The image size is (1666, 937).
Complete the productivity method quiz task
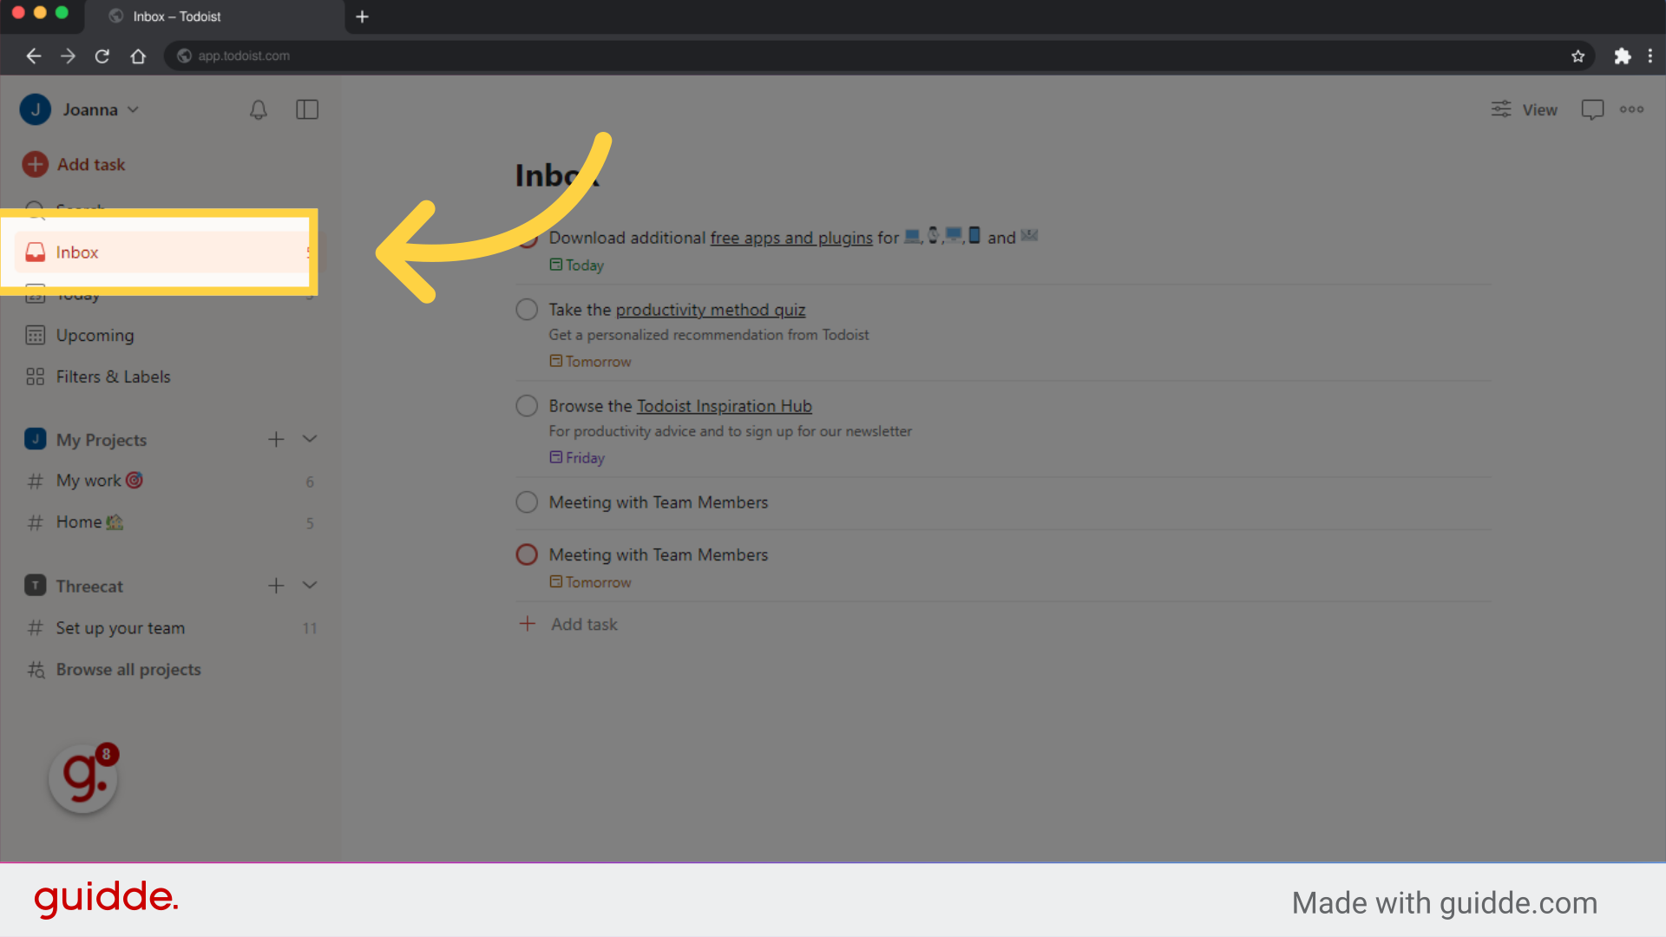click(527, 309)
